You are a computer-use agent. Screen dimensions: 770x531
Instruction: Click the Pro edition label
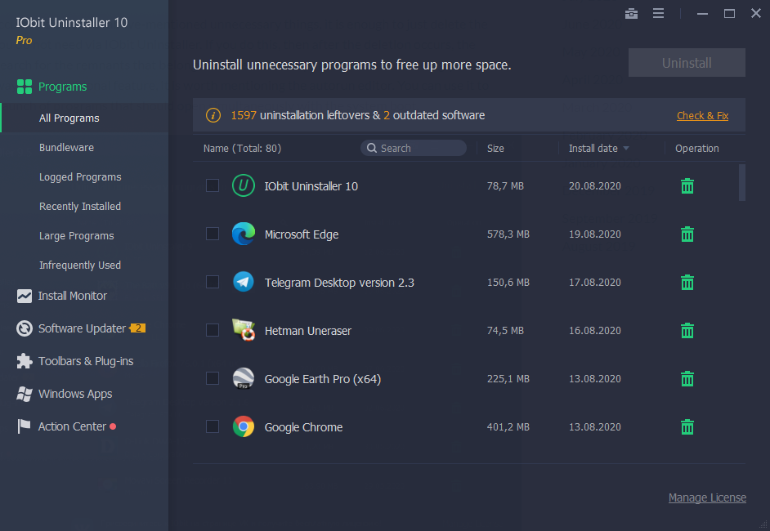coord(24,40)
